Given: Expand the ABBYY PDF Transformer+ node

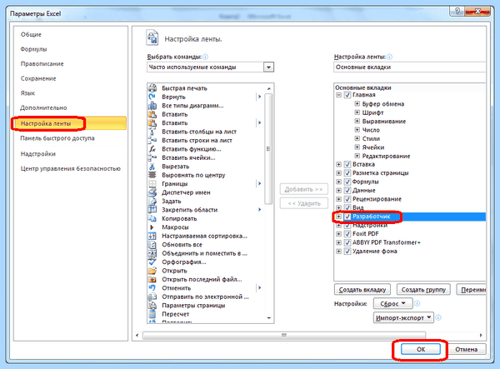Looking at the screenshot, I should tap(338, 242).
